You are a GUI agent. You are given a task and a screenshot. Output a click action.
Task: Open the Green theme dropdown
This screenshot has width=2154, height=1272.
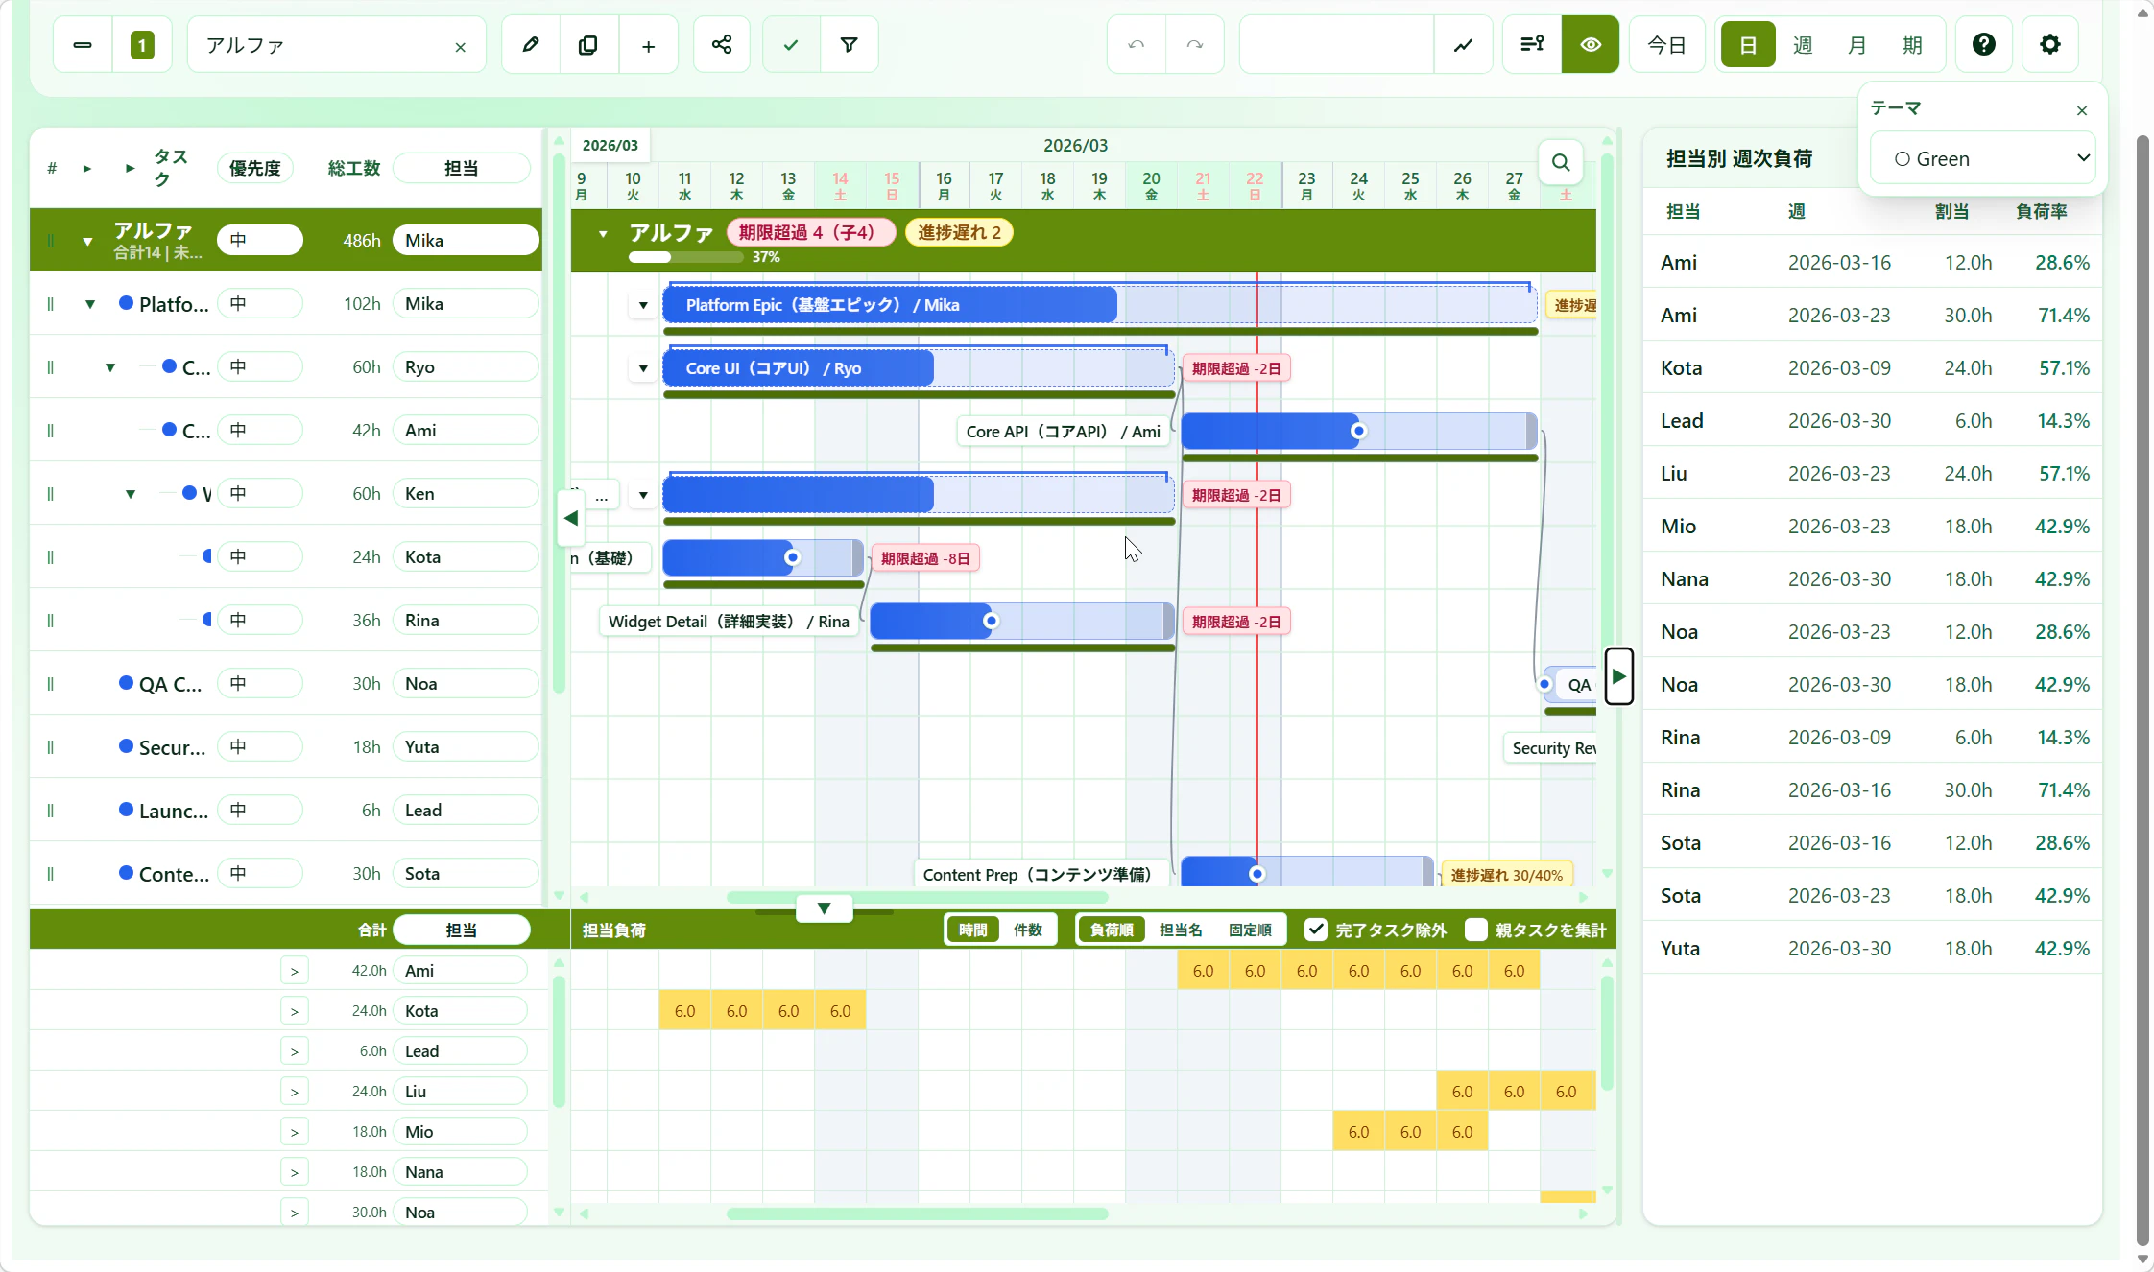coord(1982,158)
